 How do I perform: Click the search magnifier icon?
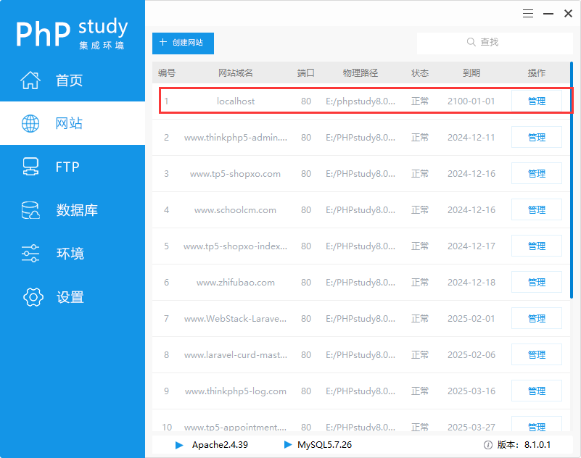click(x=471, y=42)
